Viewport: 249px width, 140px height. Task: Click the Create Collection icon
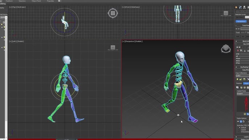(237, 79)
